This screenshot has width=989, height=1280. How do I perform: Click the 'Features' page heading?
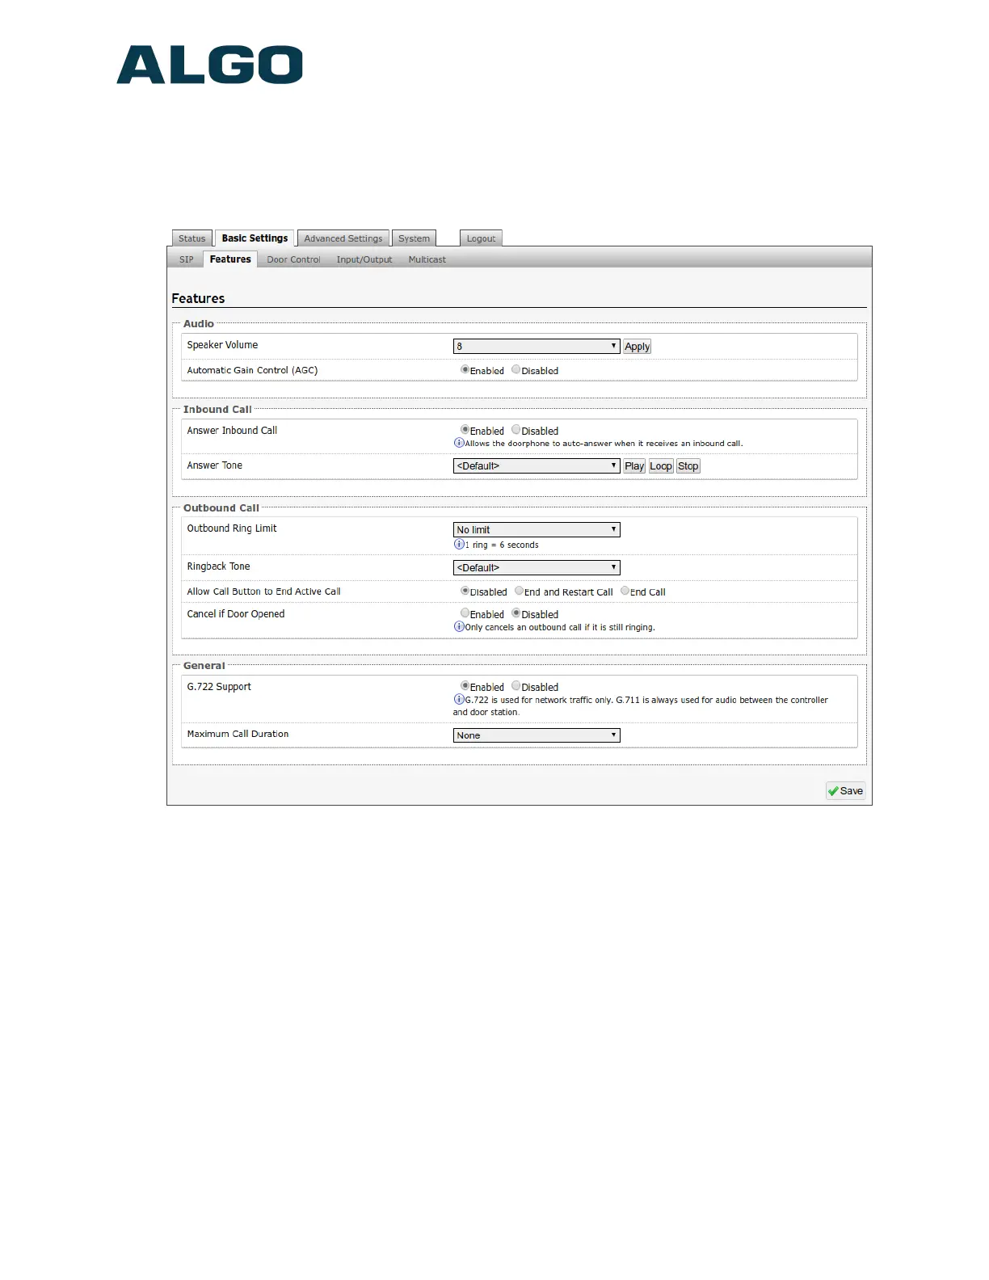(198, 298)
